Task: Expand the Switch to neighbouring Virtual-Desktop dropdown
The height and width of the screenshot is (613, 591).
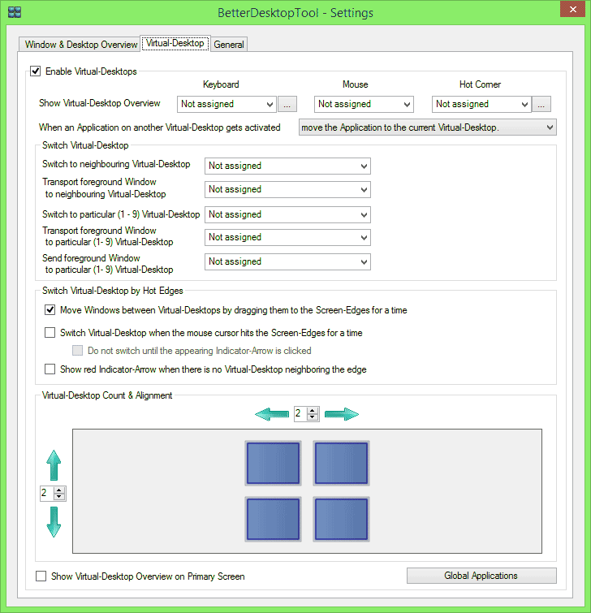Action: (x=287, y=166)
